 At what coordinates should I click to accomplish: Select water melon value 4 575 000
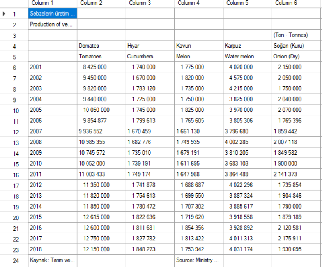[247, 78]
